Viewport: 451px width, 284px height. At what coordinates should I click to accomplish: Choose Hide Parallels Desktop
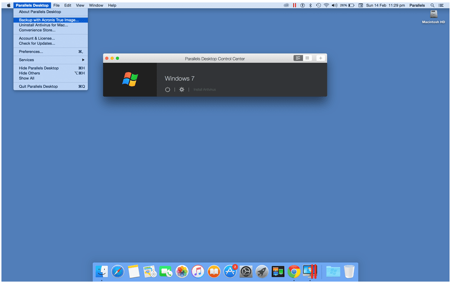coord(51,68)
